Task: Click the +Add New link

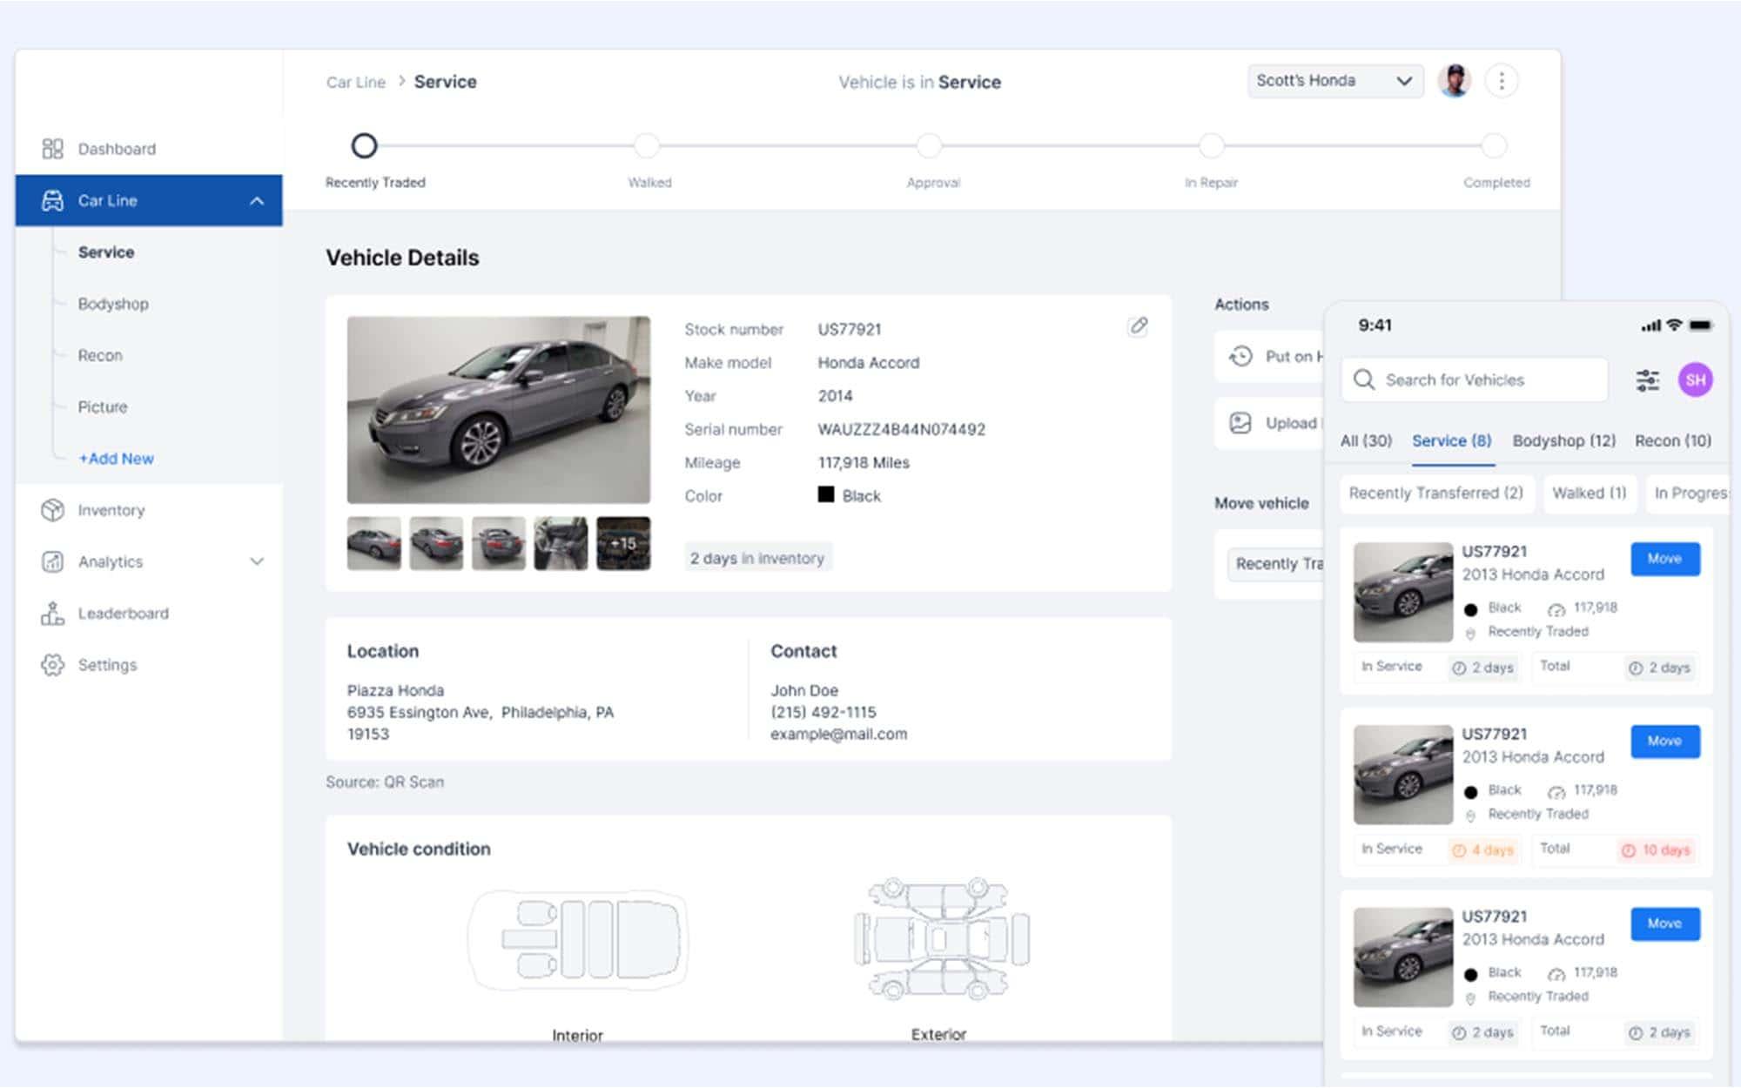Action: [117, 459]
